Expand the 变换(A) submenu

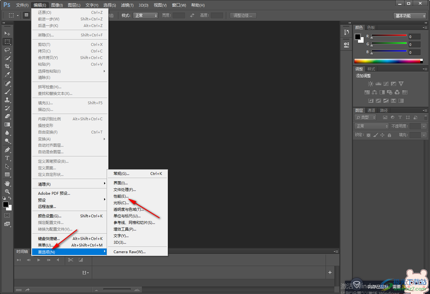(x=70, y=139)
